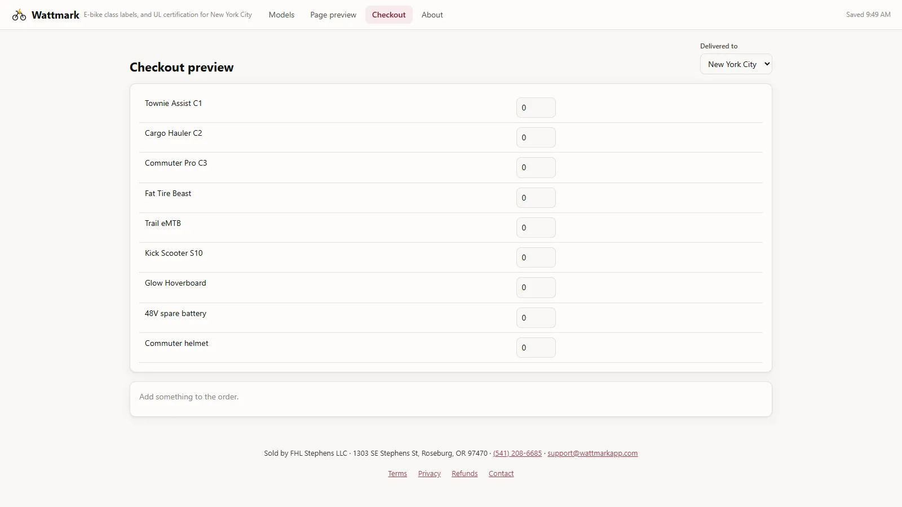Screen dimensions: 902x507
Task: Click the Fat Tire Beast label
Action: pos(168,193)
